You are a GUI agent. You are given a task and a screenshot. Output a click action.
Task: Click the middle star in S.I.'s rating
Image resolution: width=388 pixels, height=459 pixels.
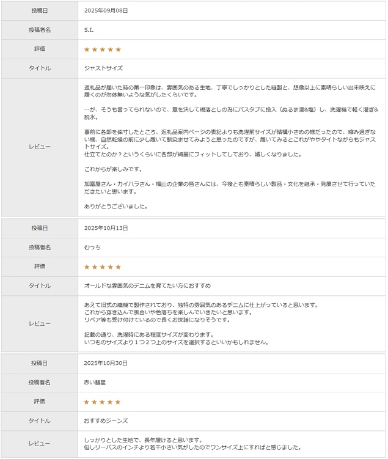click(x=103, y=50)
